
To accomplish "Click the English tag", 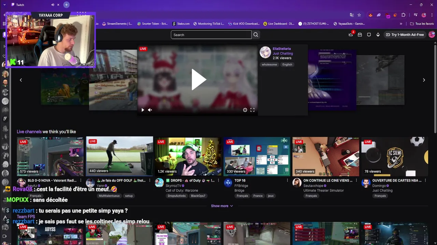I will pyautogui.click(x=287, y=65).
